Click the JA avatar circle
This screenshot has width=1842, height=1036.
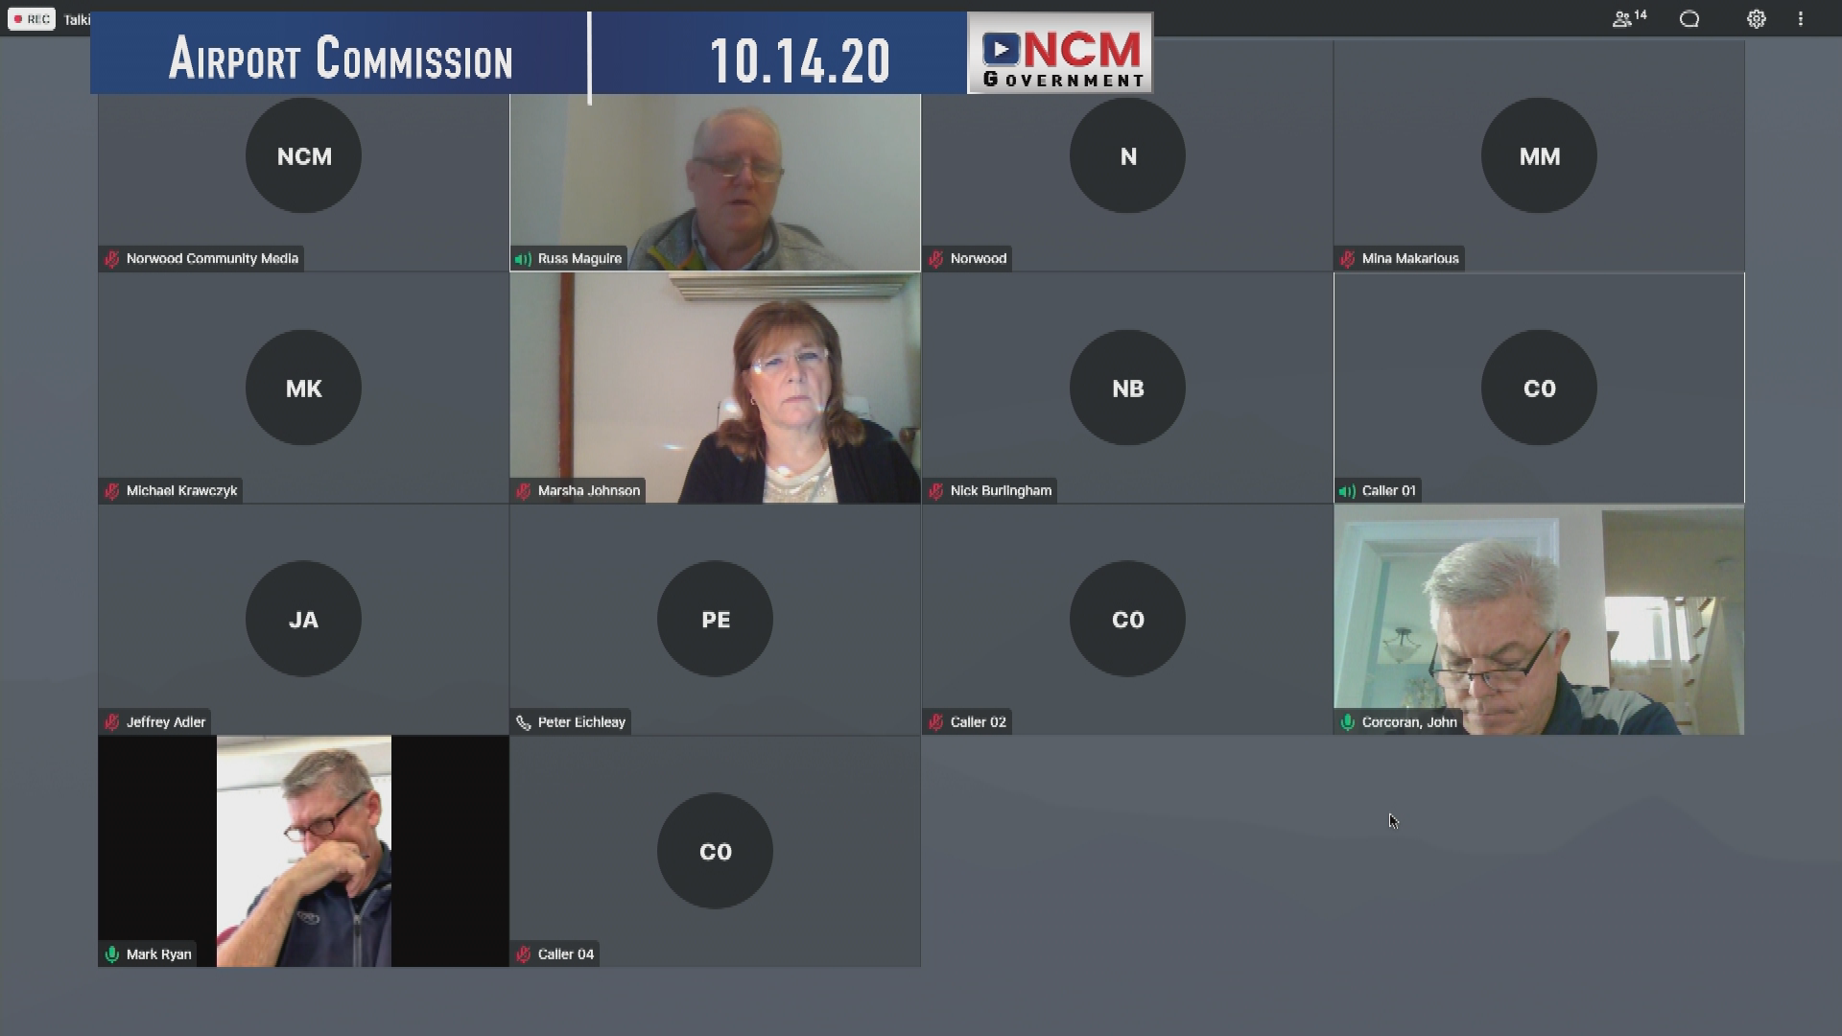pyautogui.click(x=303, y=620)
